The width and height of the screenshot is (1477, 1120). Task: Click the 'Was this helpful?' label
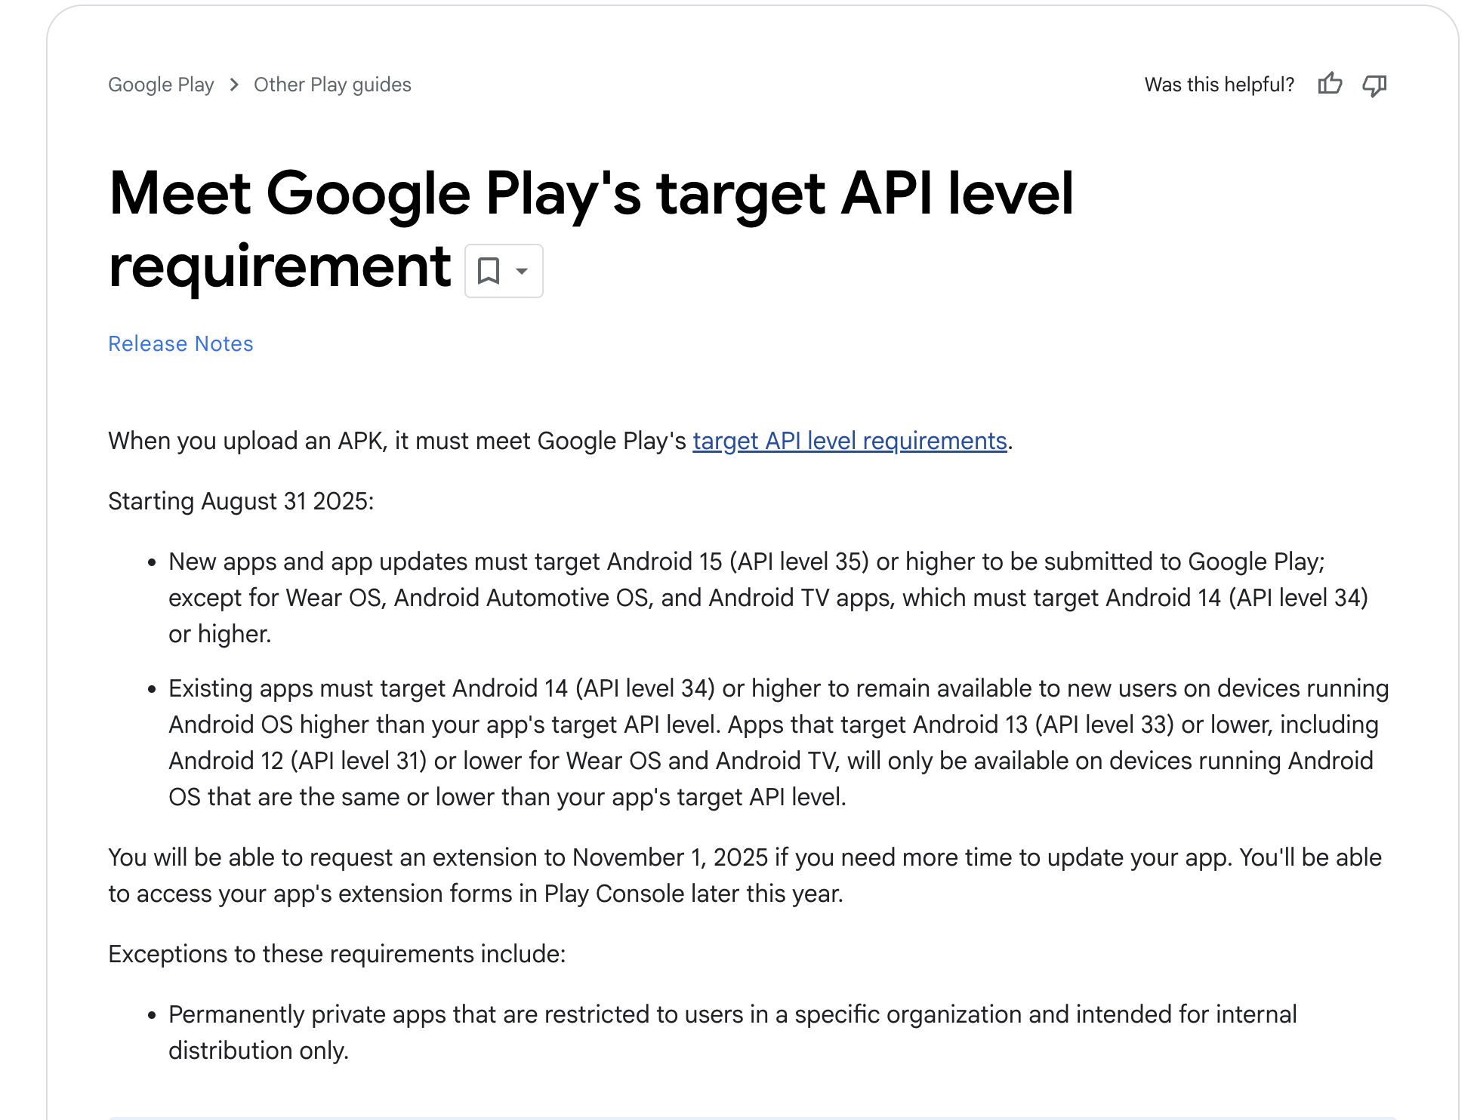coord(1219,85)
